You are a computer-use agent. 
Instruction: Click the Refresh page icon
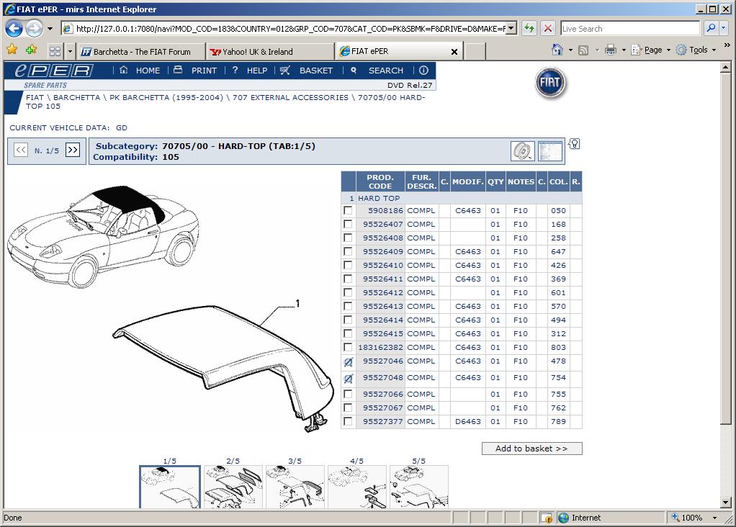(529, 29)
